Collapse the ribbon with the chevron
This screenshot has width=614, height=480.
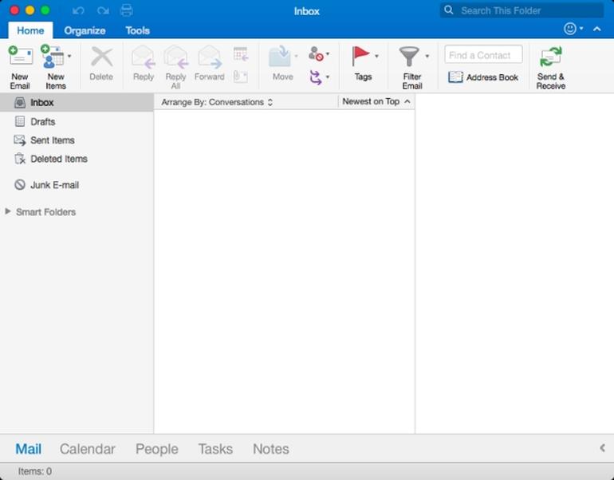[597, 29]
